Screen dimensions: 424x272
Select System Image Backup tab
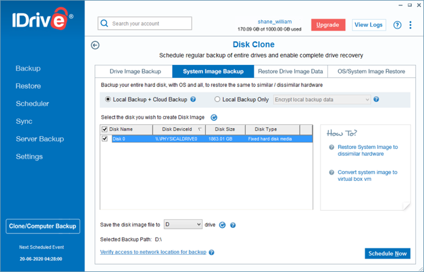coord(213,72)
